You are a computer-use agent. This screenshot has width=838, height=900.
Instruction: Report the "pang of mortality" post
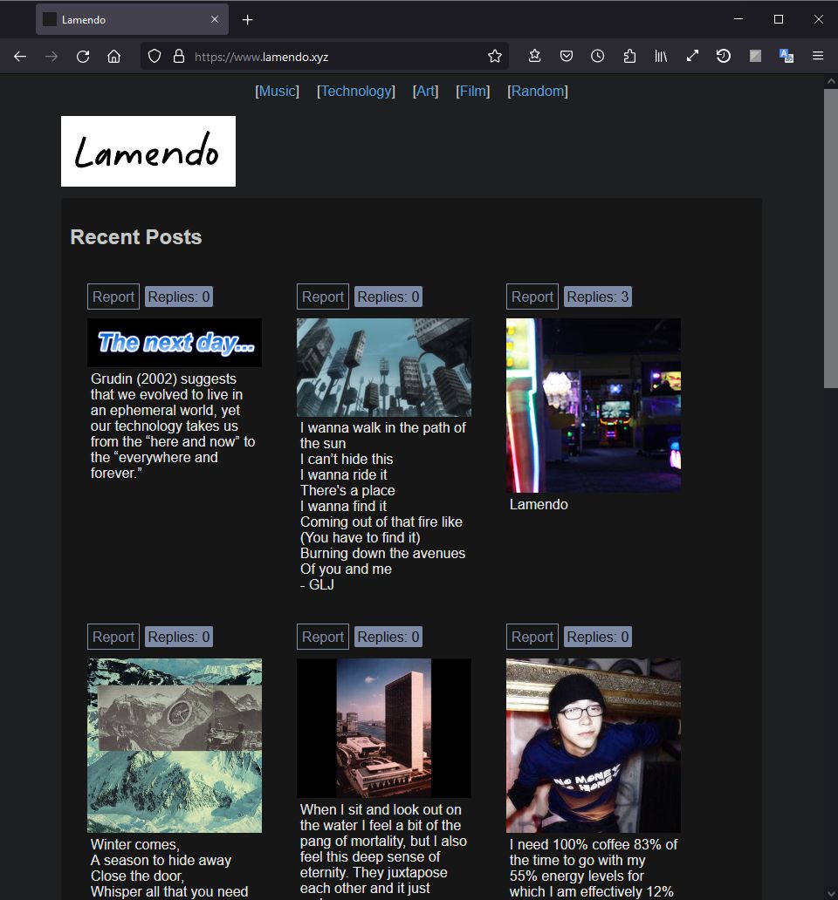(x=323, y=637)
